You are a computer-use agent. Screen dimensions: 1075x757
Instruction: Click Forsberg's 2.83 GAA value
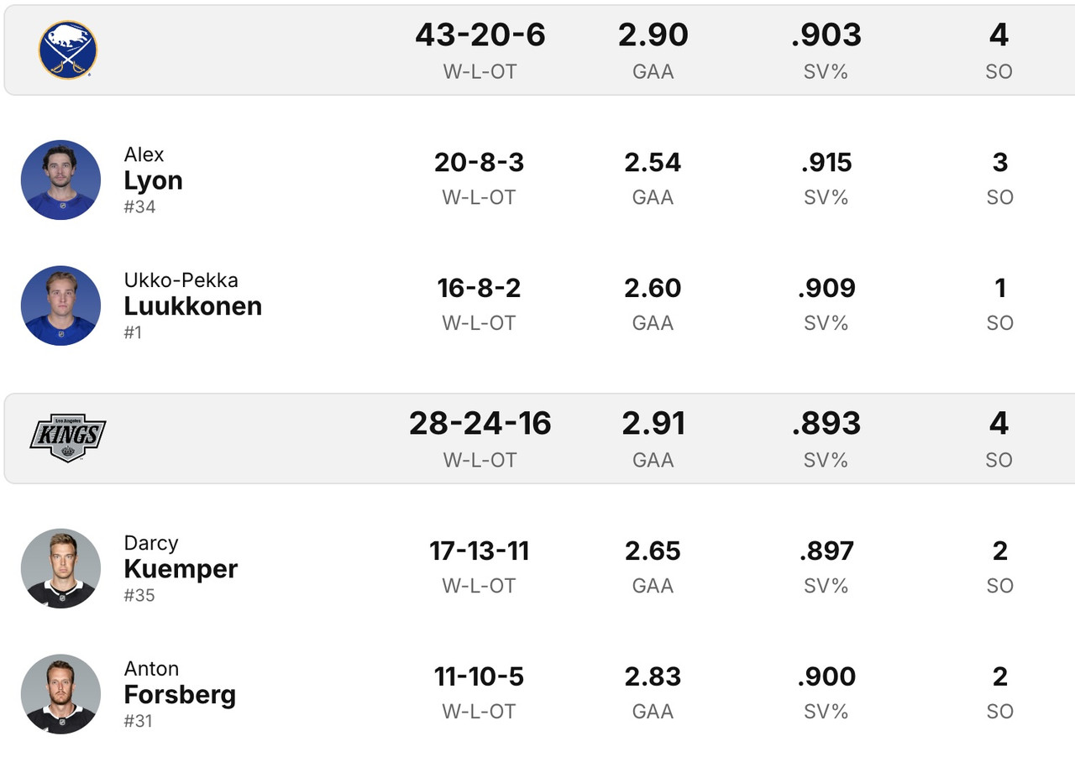coord(653,676)
